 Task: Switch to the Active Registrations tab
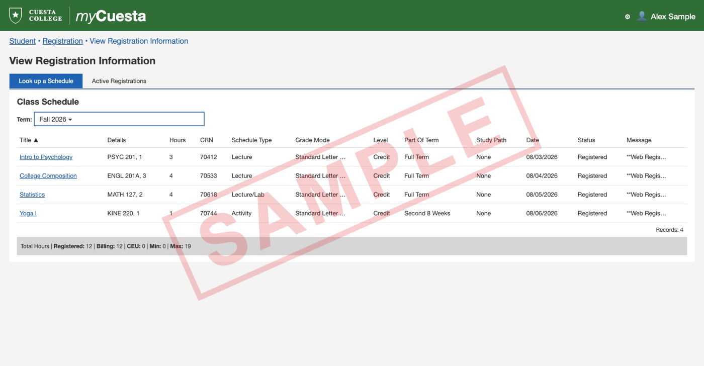pos(119,81)
